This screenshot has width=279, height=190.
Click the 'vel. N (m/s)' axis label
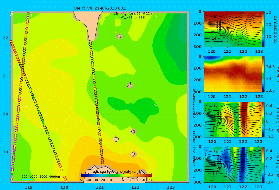(x=278, y=120)
